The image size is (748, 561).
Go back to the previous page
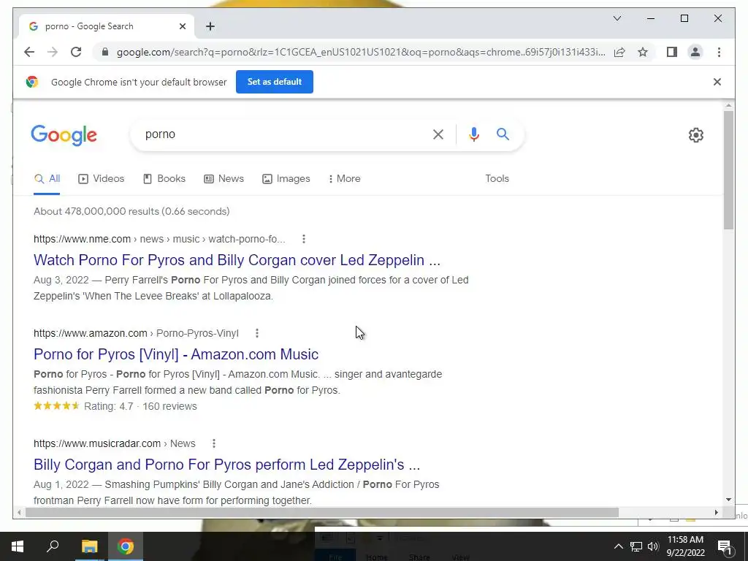point(29,52)
